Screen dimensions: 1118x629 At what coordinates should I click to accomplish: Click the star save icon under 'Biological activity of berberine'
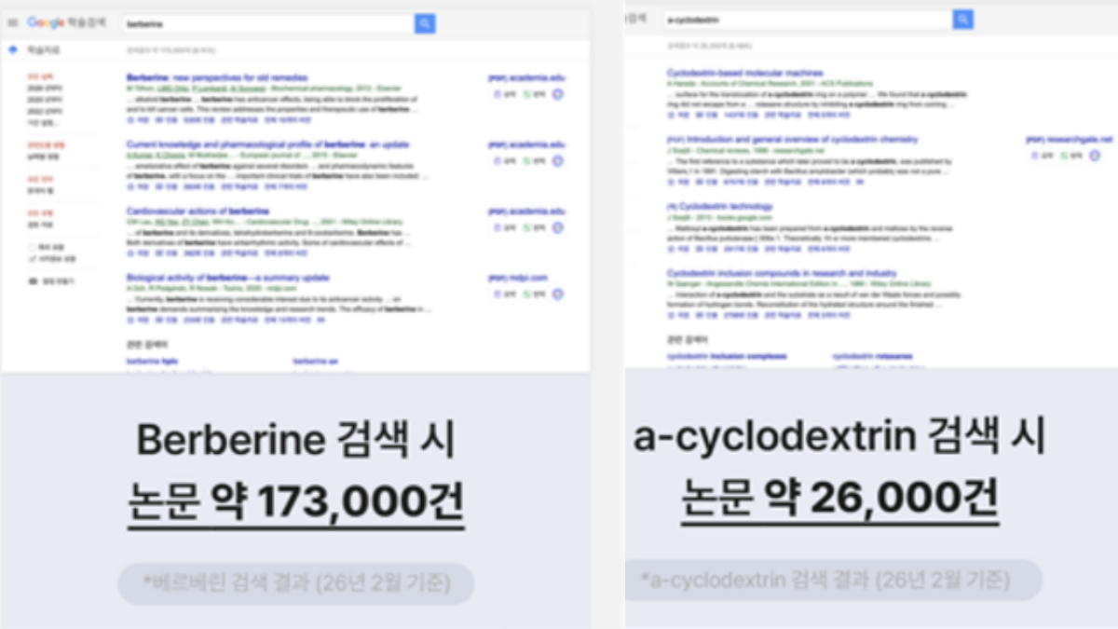[130, 320]
